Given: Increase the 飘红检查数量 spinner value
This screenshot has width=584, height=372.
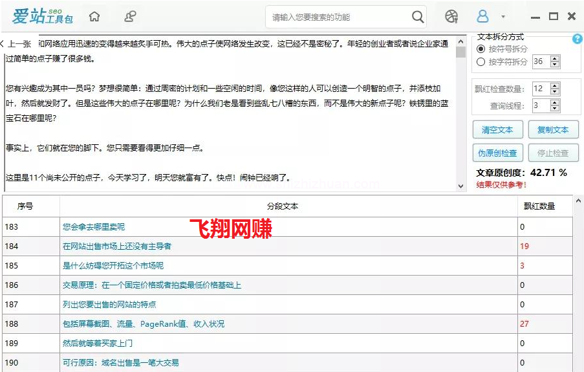Looking at the screenshot, I should coord(555,85).
